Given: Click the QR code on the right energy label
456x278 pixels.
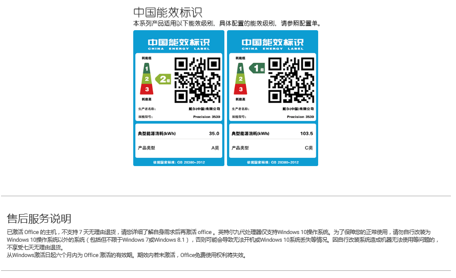Looking at the screenshot, I should pyautogui.click(x=291, y=80).
